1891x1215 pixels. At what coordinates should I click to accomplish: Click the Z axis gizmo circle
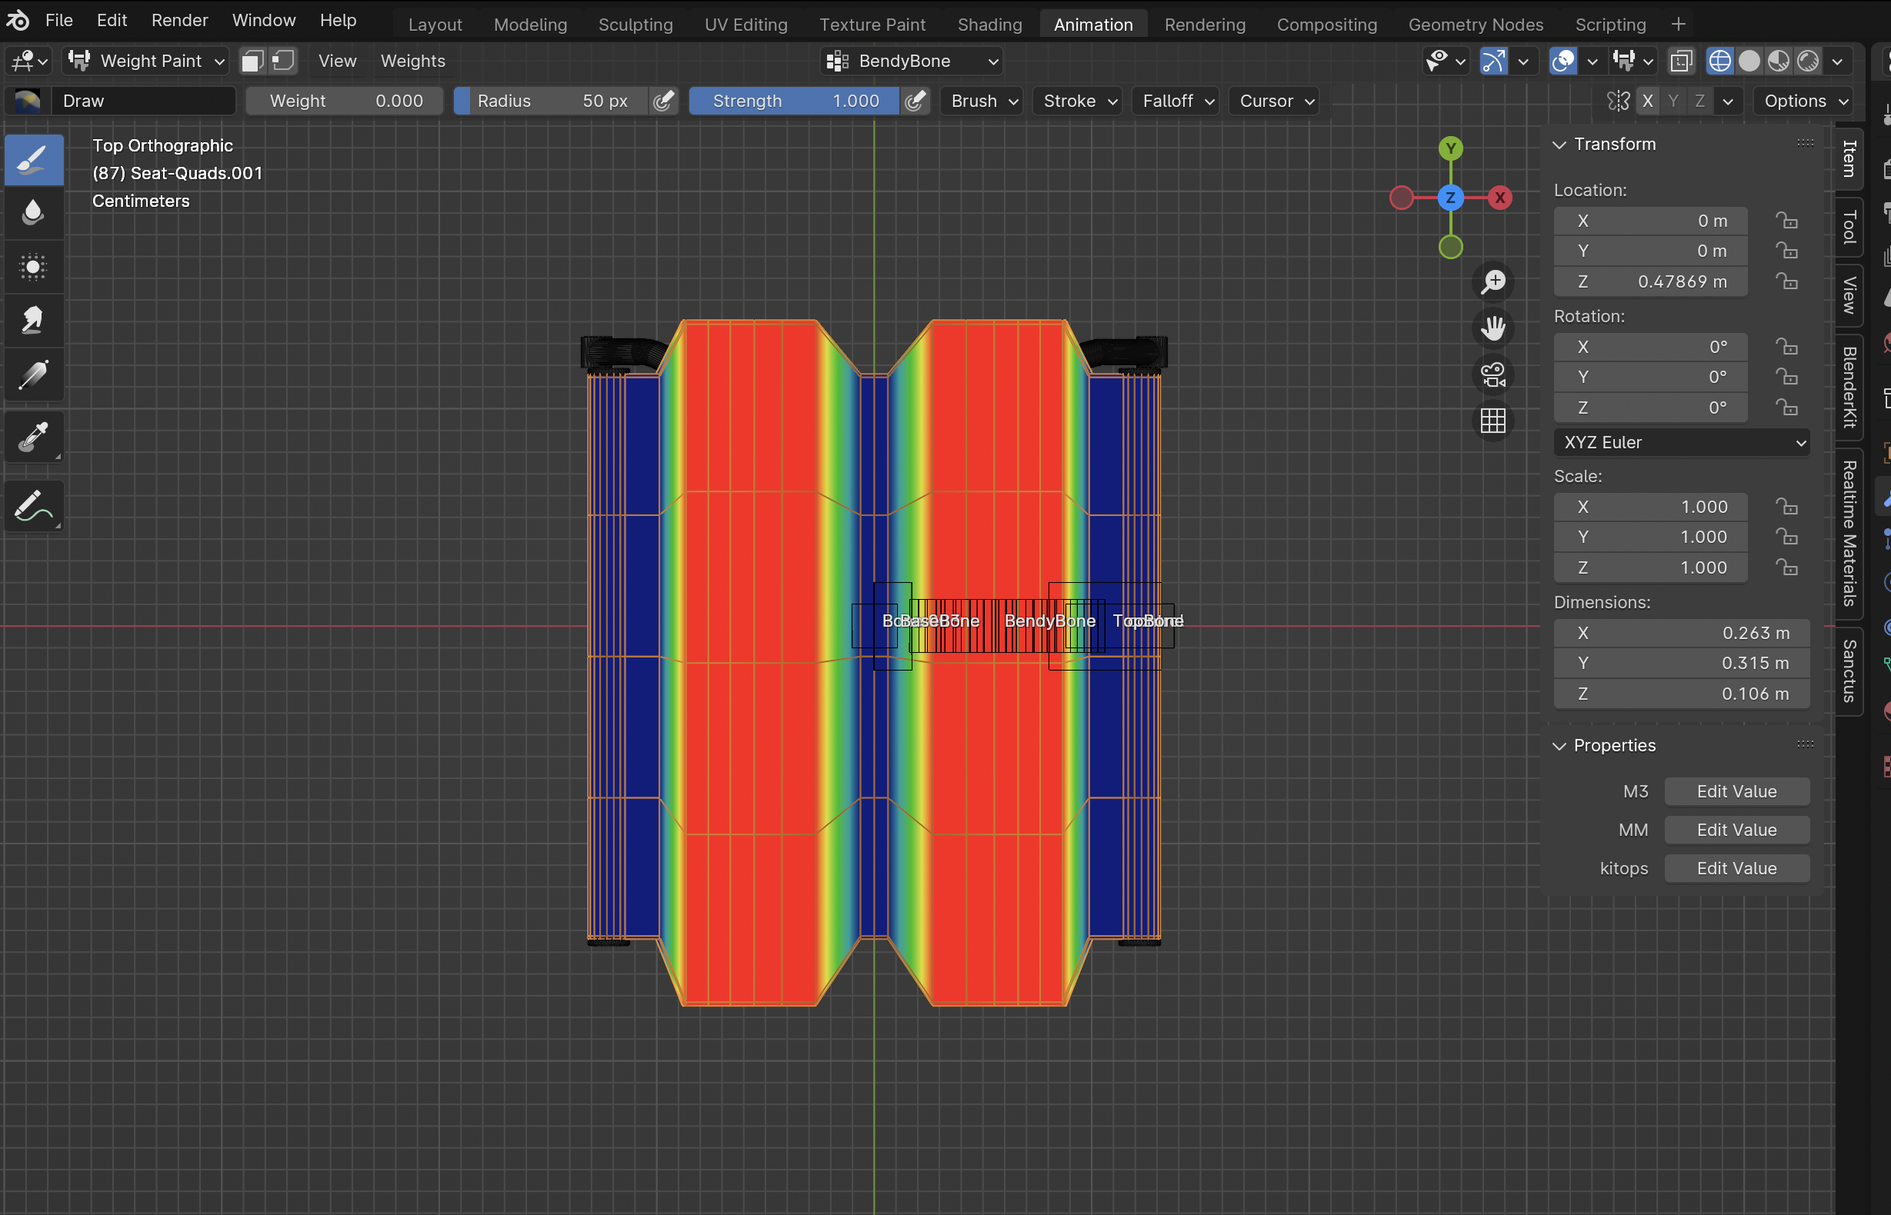tap(1451, 197)
